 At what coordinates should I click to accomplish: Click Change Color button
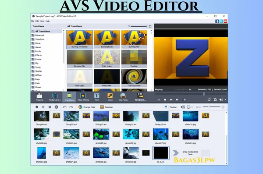tap(87, 107)
